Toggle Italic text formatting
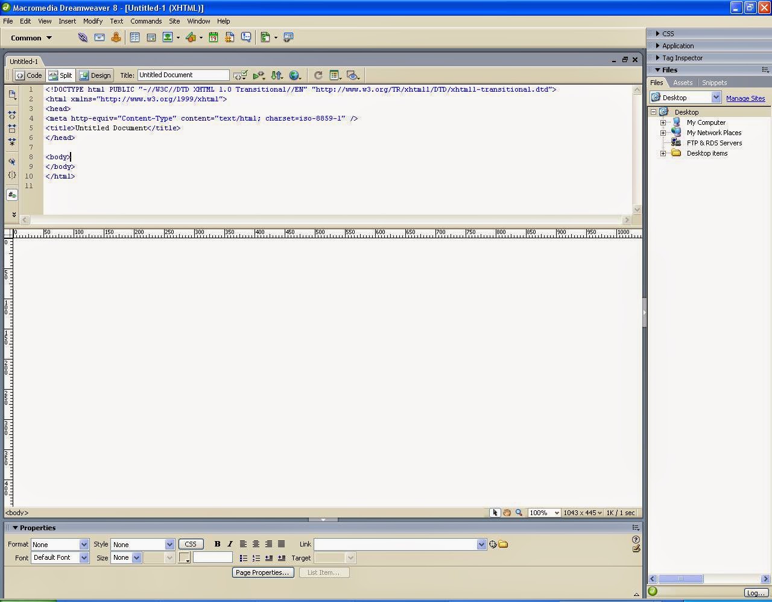This screenshot has height=602, width=772. pos(230,544)
